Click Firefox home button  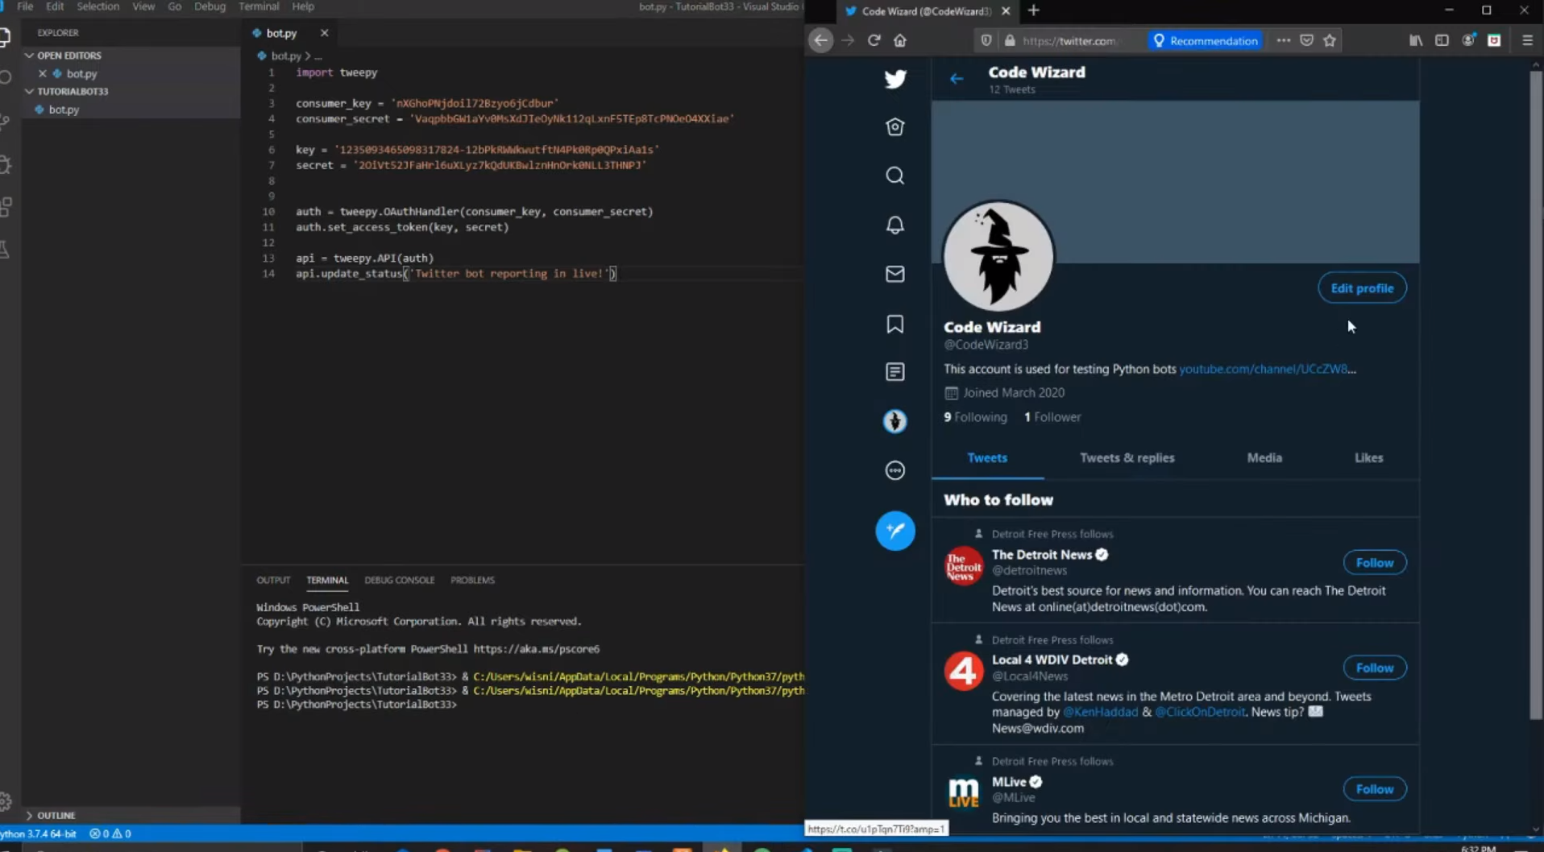[x=900, y=40]
